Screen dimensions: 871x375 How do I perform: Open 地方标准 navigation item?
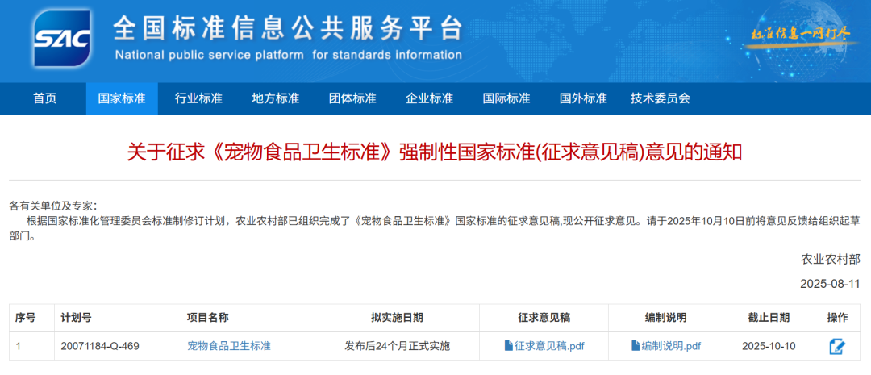[276, 99]
